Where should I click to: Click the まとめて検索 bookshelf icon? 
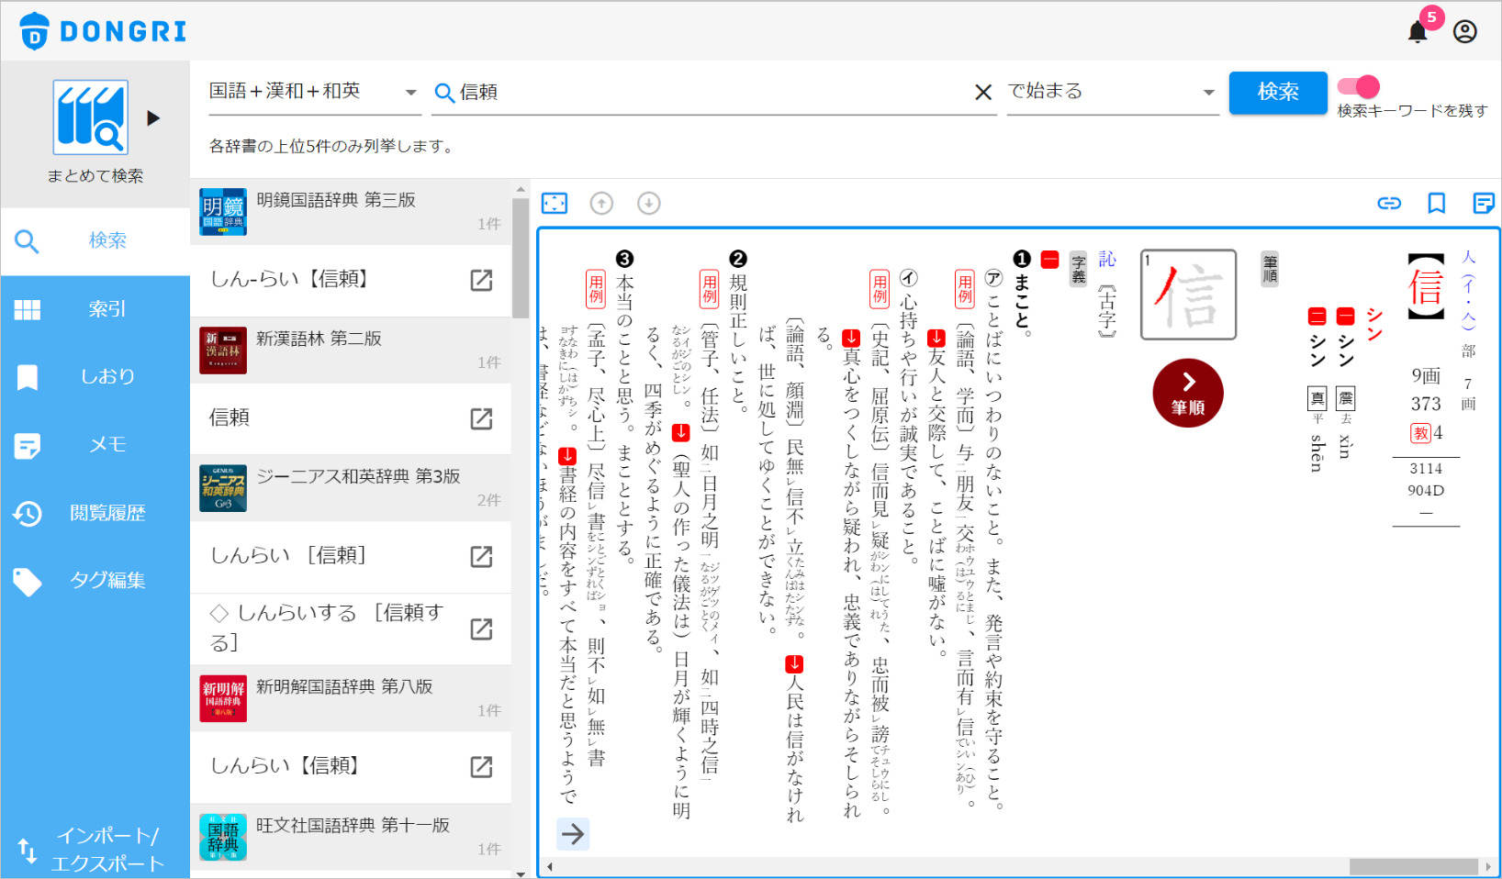90,117
